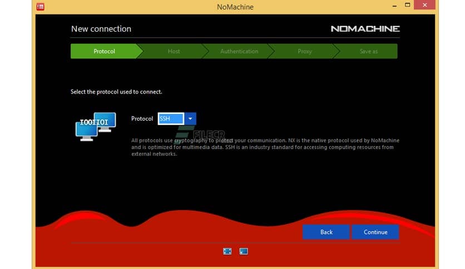Click the Back button
This screenshot has width=465, height=269.
point(326,232)
